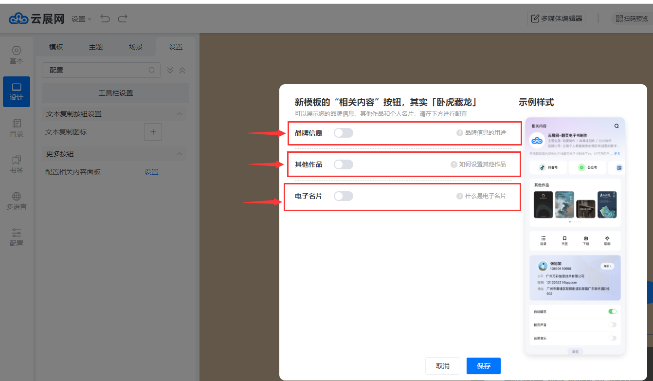Open the 书签 sidebar panel
653x381 pixels.
(x=17, y=164)
